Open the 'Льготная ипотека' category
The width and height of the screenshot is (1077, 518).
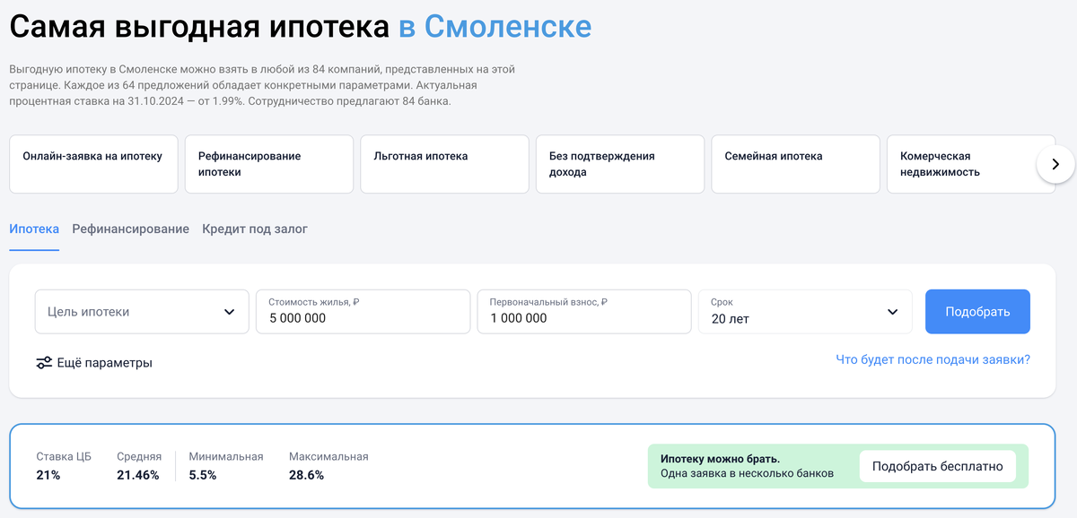click(x=444, y=164)
